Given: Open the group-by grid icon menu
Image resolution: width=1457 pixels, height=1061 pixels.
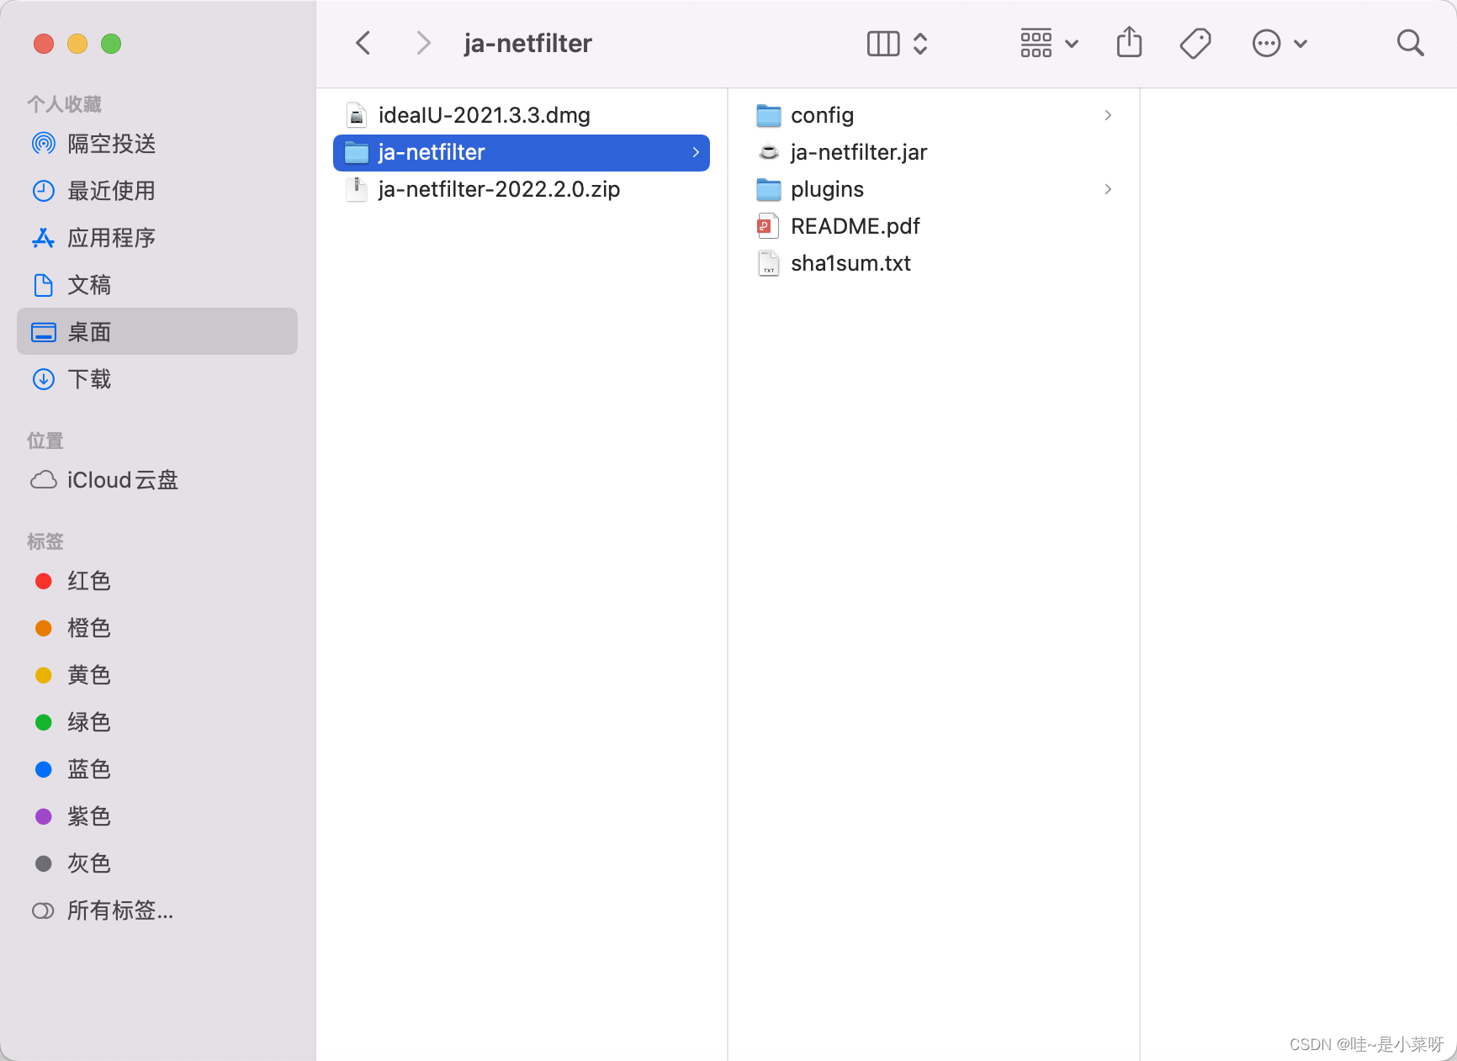Looking at the screenshot, I should coord(1036,43).
